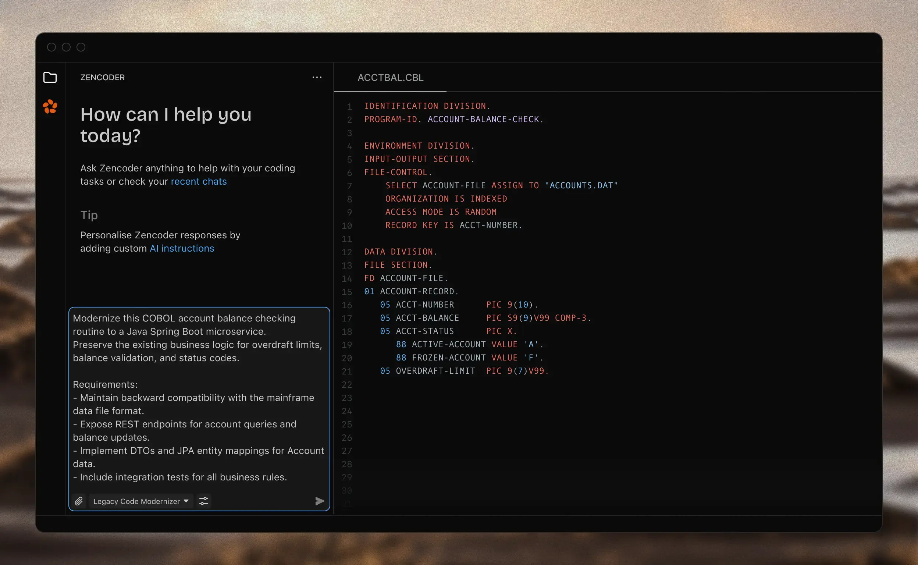Click the second window control circle
The image size is (918, 565).
(x=66, y=47)
